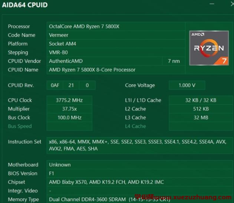This screenshot has height=203, width=234.
Task: Select the BIOS Version value F1
Action: (140, 173)
